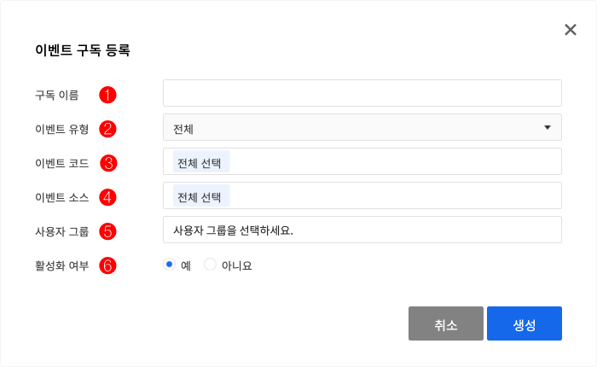Select the 아니요 radio button

[210, 264]
